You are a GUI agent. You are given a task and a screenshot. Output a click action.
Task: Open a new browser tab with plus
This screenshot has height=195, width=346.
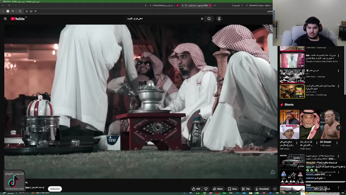(146, 5)
